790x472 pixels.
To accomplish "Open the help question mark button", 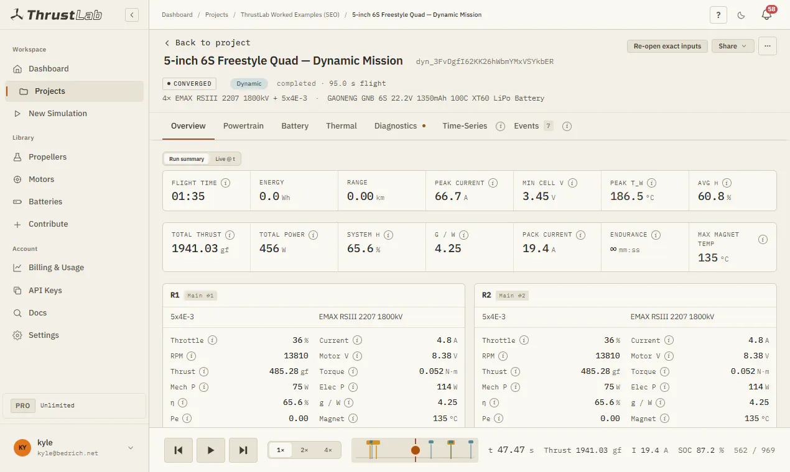I will [x=718, y=15].
